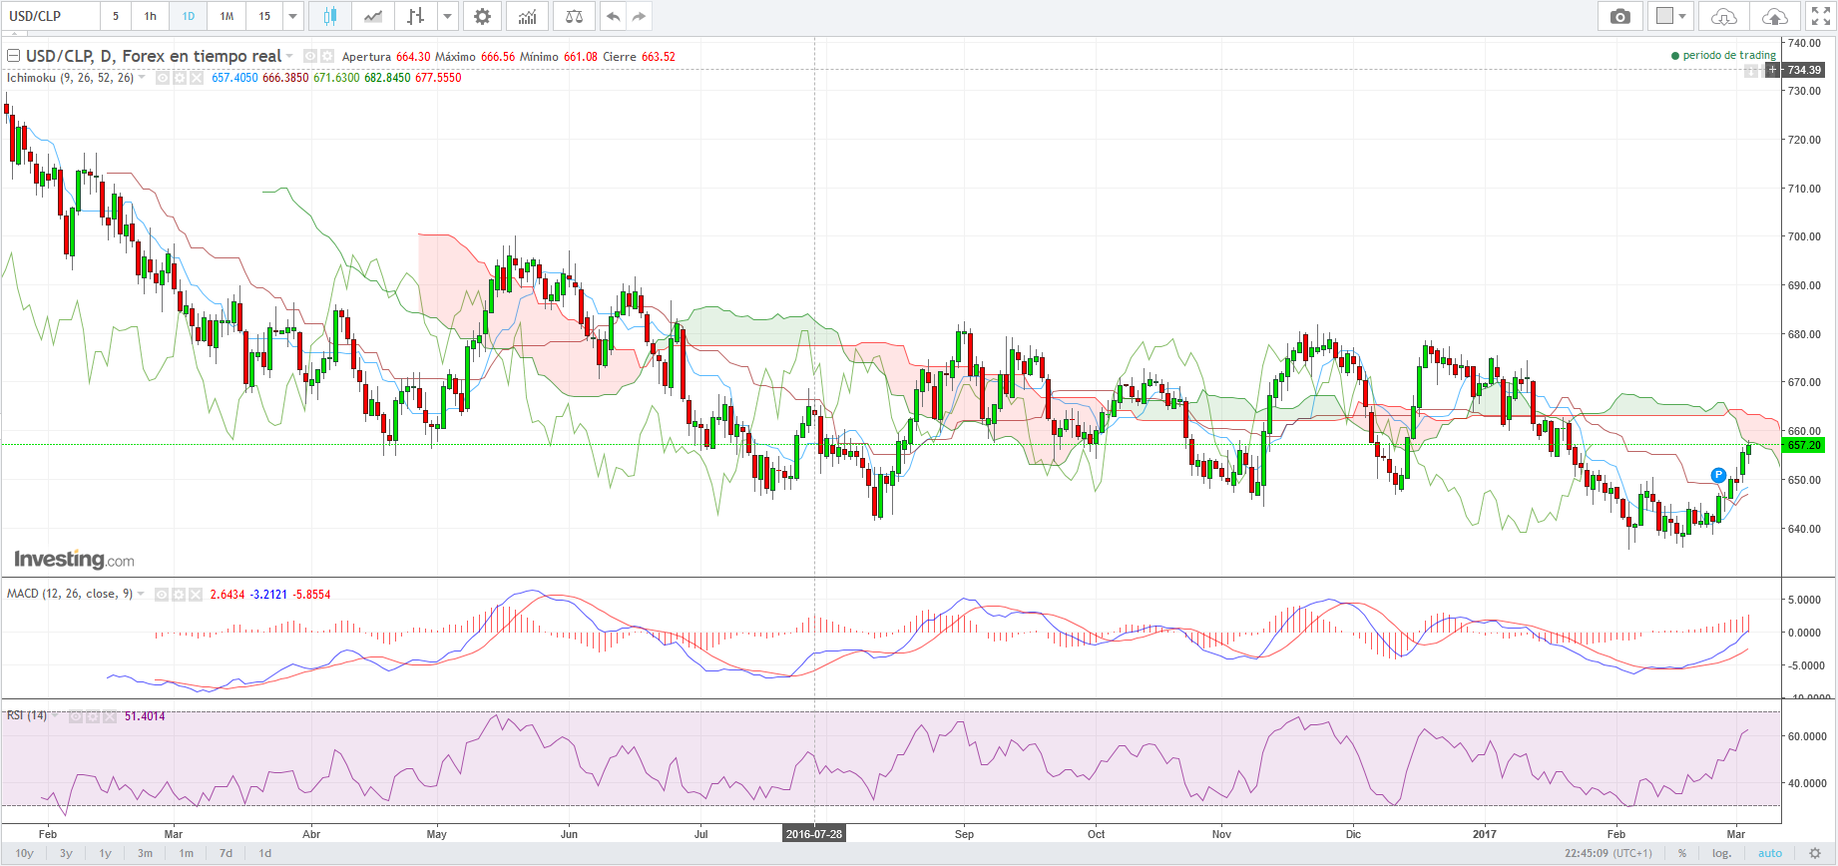Select the candlestick chart type
The width and height of the screenshot is (1838, 866).
tap(330, 16)
